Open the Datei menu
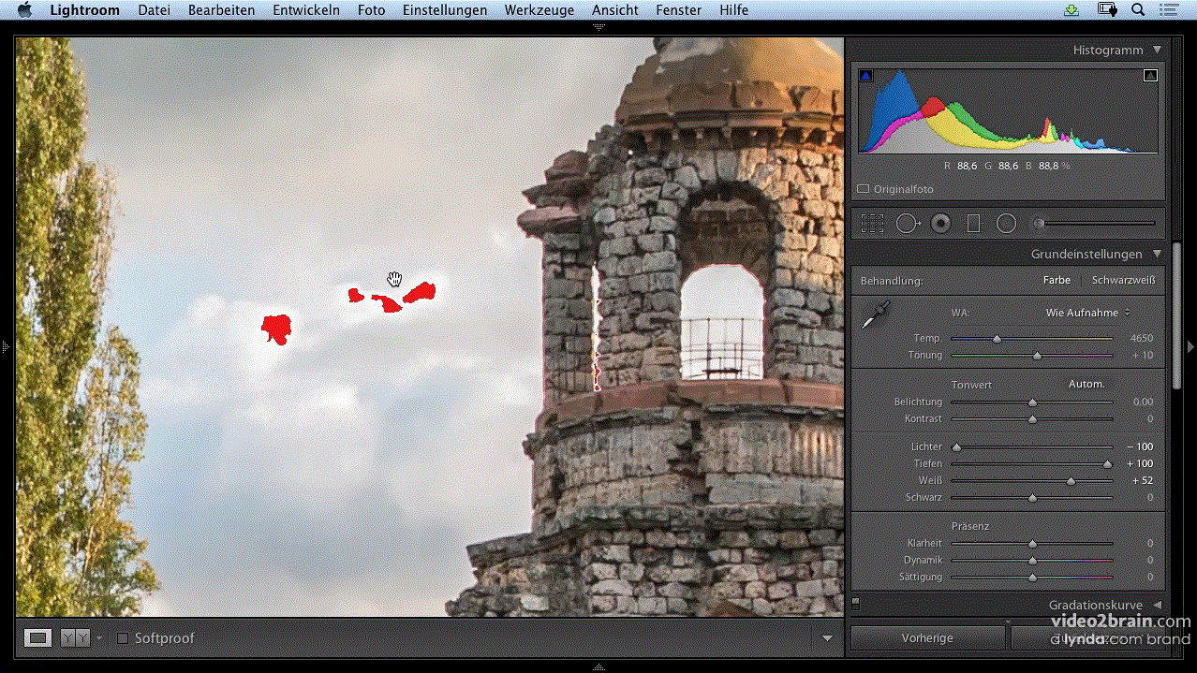The height and width of the screenshot is (673, 1197). (x=155, y=10)
